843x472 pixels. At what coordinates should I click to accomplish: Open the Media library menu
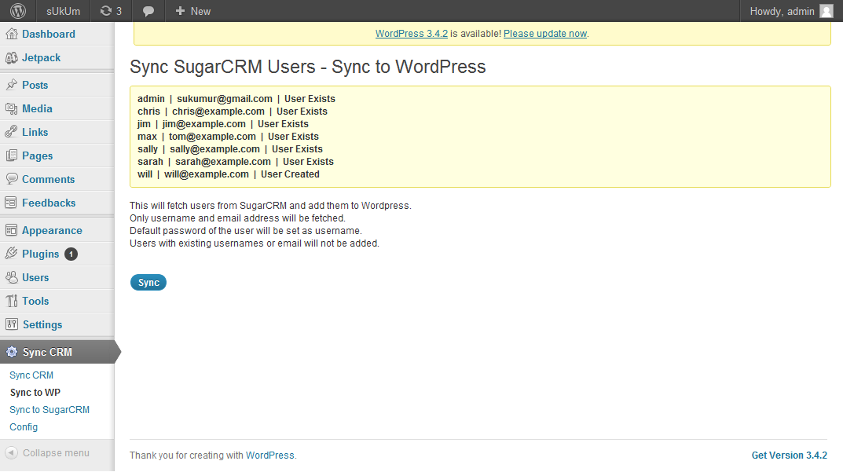(37, 108)
